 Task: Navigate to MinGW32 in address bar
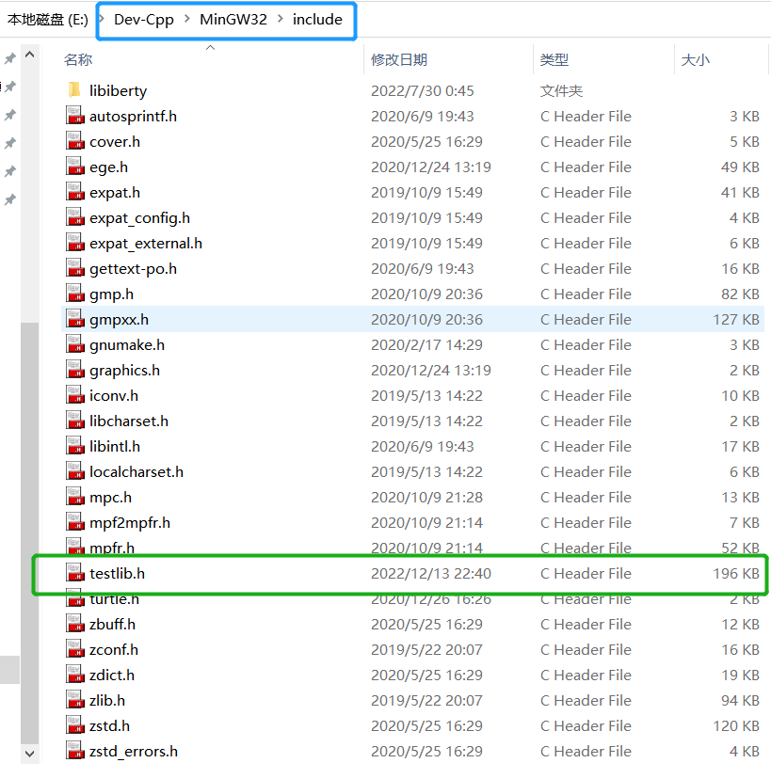tap(233, 20)
